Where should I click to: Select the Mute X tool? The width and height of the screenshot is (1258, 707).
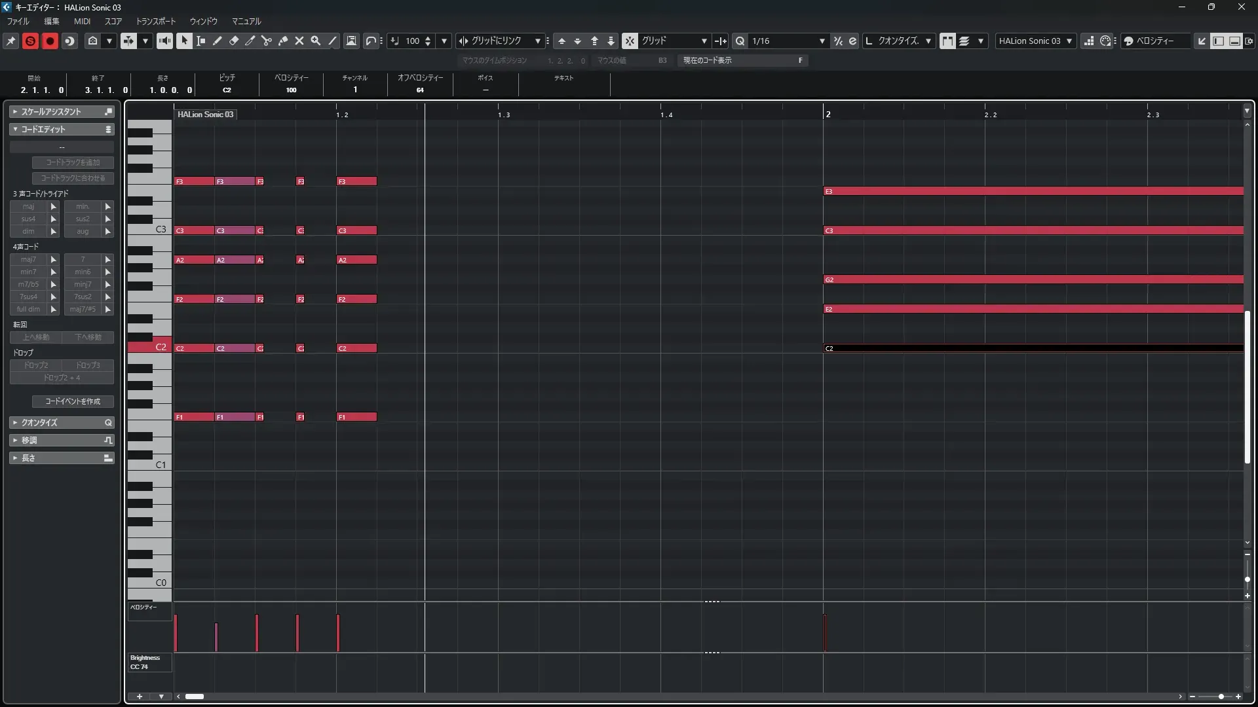299,41
